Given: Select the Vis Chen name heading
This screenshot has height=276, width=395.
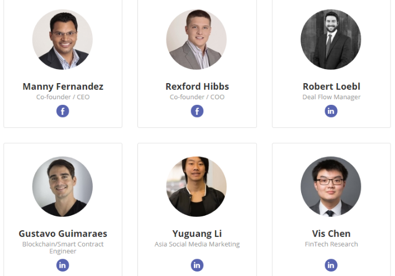Looking at the screenshot, I should [331, 234].
